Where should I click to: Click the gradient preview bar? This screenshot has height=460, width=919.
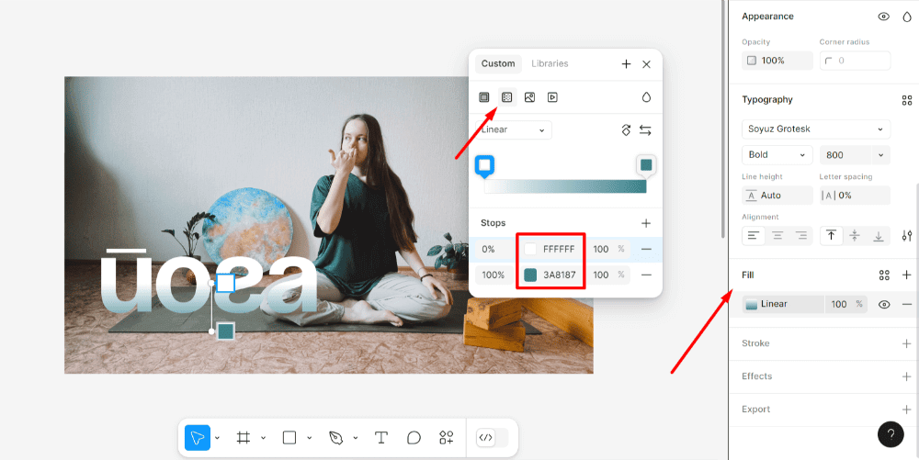pos(565,186)
